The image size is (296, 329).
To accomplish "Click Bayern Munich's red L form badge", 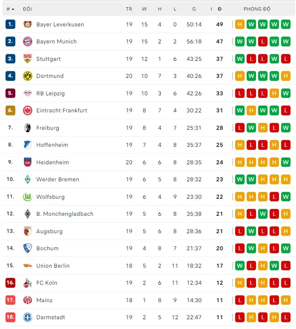I will pyautogui.click(x=263, y=42).
